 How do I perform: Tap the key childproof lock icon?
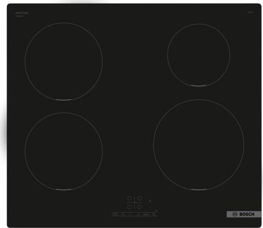tap(123, 214)
